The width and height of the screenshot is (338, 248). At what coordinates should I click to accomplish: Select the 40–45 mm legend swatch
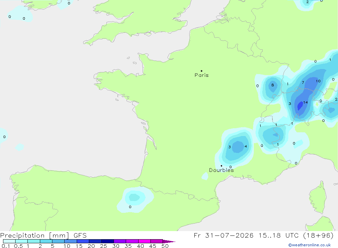144,241
